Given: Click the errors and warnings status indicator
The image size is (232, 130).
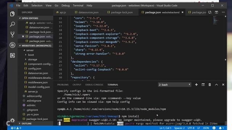Looking at the screenshot, I should (16, 128).
